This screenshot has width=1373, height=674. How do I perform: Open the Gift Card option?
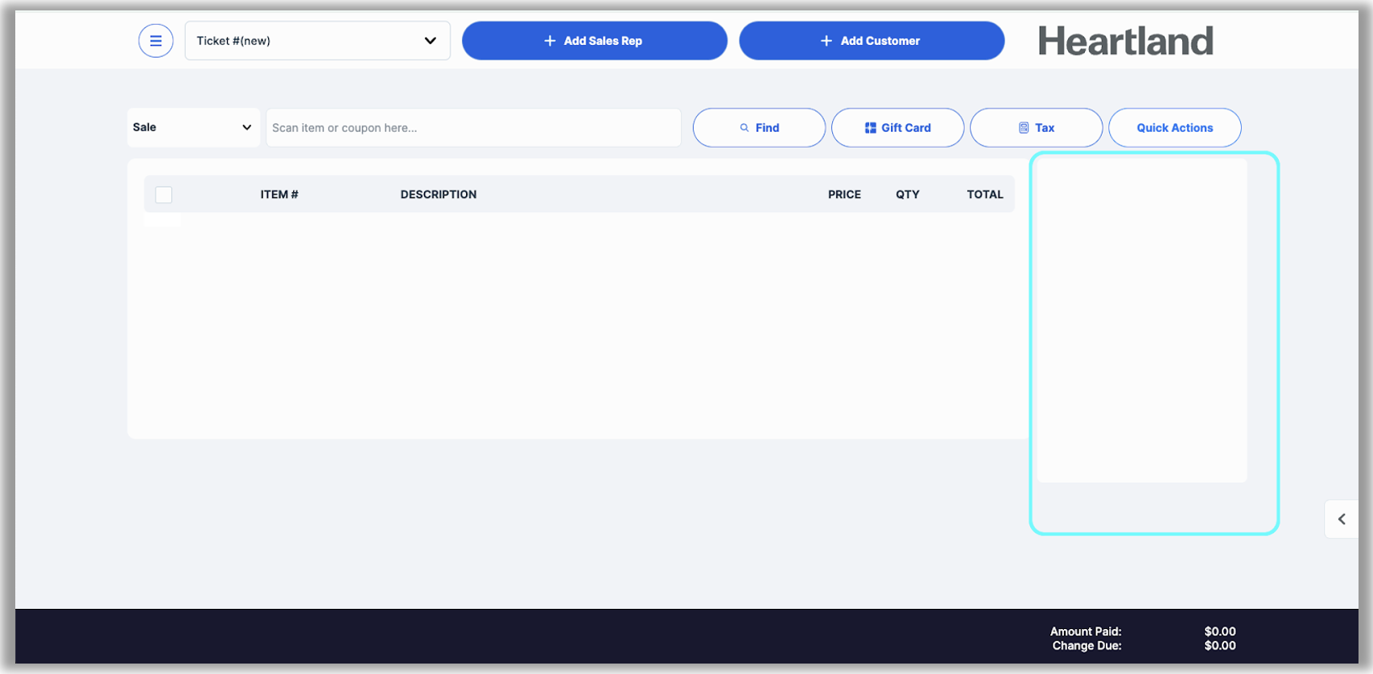[897, 128]
